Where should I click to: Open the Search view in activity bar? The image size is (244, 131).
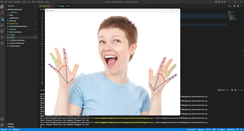click(x=2, y=13)
